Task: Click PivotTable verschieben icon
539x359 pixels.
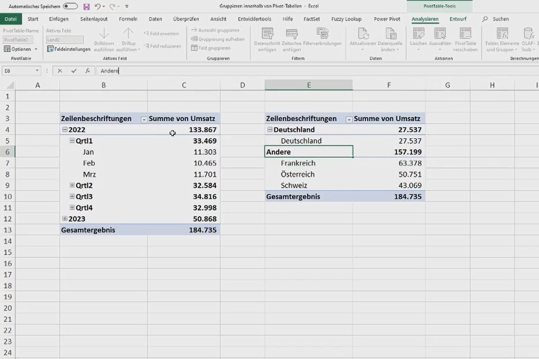Action: coord(465,34)
